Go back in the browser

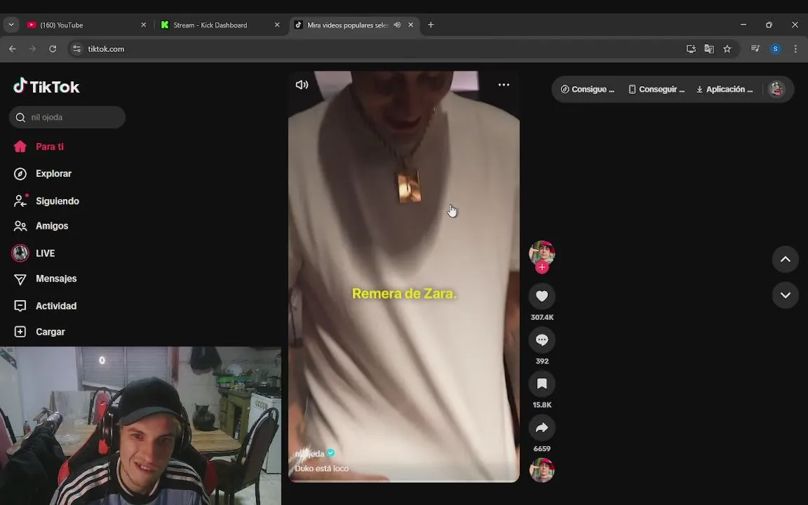point(13,49)
